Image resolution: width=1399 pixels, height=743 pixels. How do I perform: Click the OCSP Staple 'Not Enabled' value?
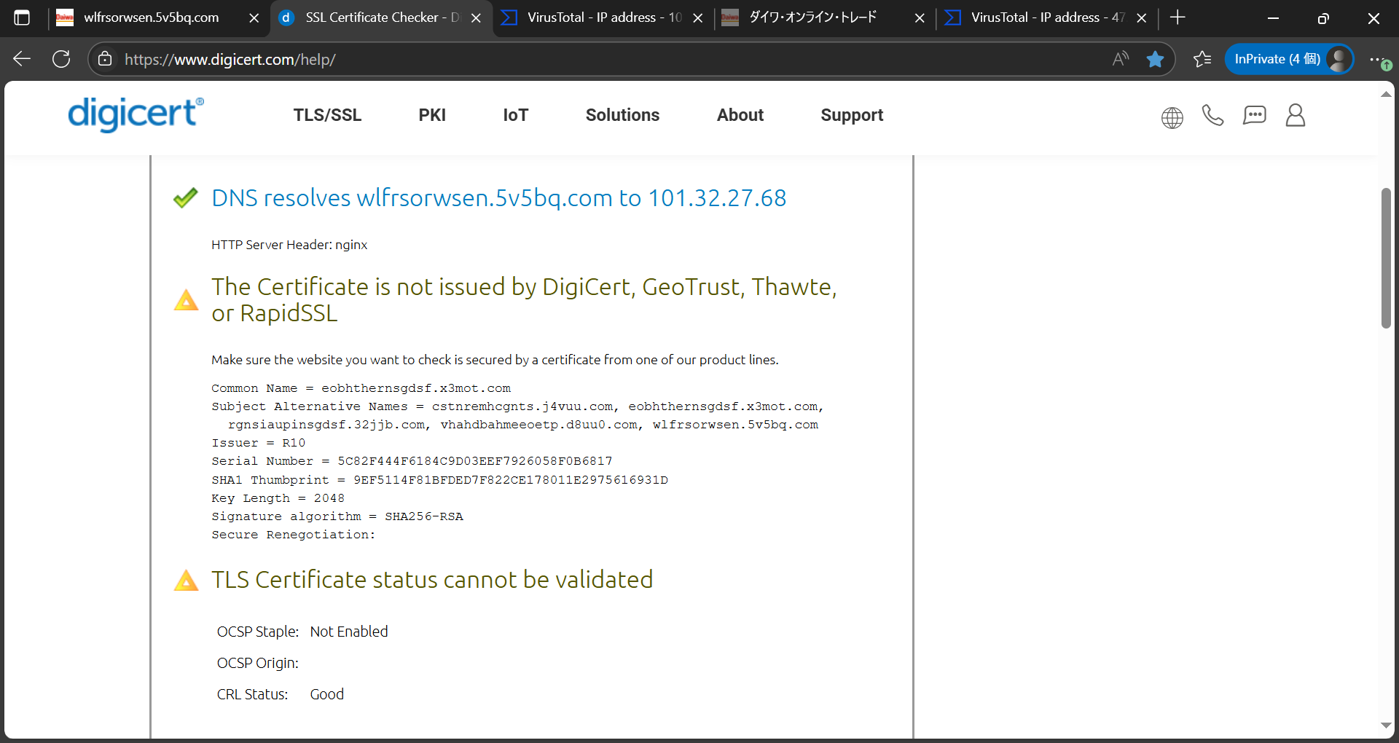click(x=349, y=632)
